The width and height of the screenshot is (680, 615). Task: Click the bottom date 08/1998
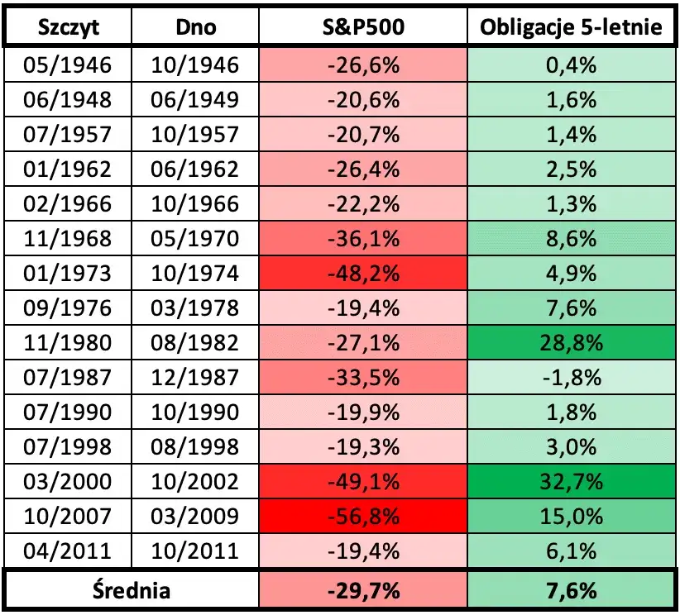pos(195,448)
